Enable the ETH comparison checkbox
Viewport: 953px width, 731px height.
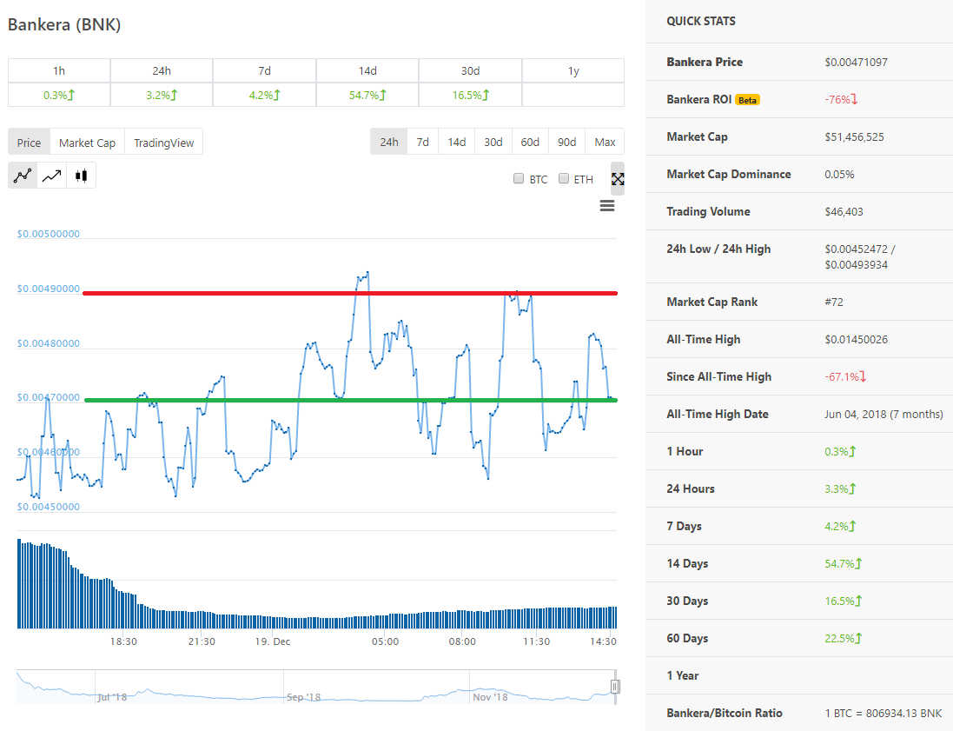click(x=564, y=178)
